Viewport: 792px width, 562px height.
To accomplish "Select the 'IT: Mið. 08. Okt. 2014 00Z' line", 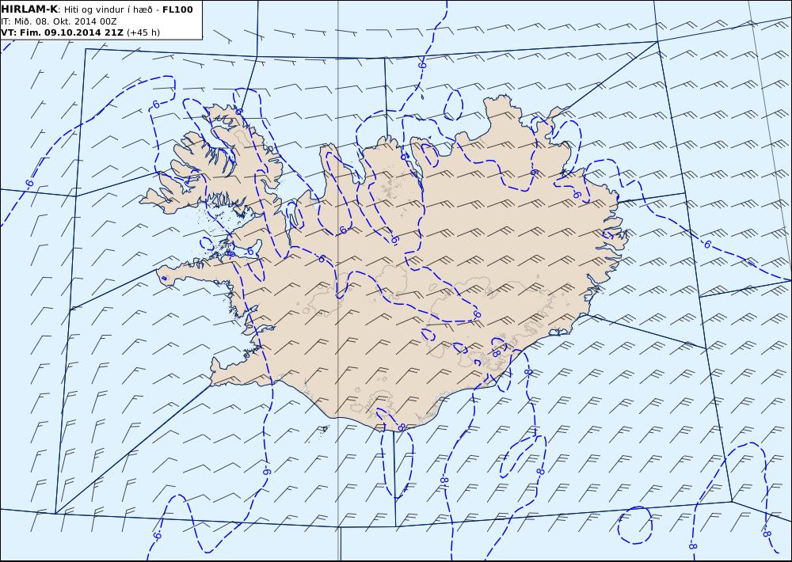I will click(59, 21).
